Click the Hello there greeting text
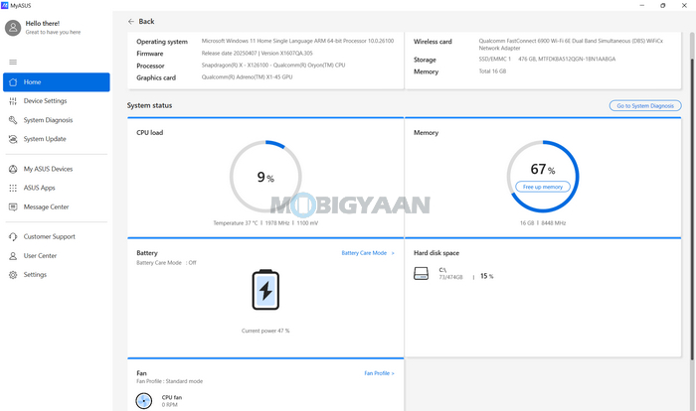This screenshot has width=696, height=411. coord(42,24)
